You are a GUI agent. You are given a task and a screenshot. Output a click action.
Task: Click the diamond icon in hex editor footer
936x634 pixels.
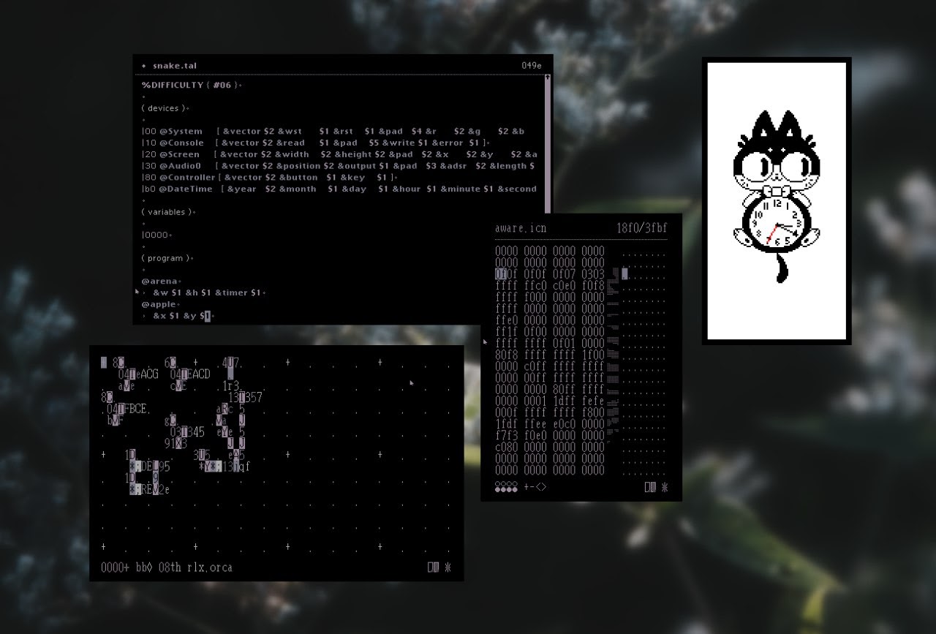[541, 487]
